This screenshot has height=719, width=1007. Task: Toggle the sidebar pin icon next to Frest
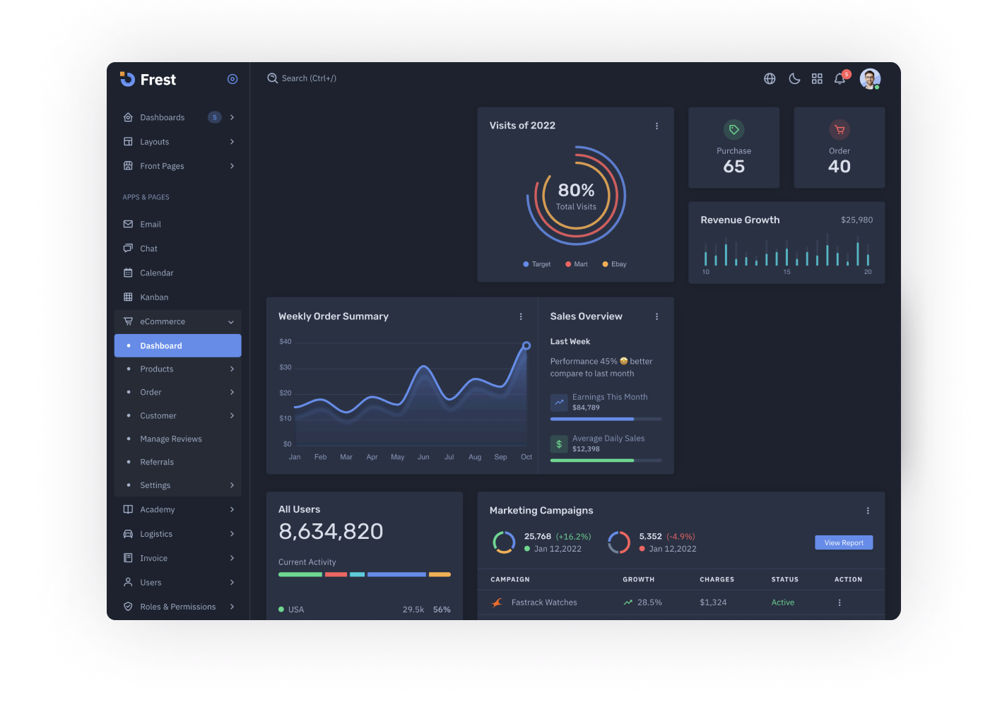click(x=232, y=78)
